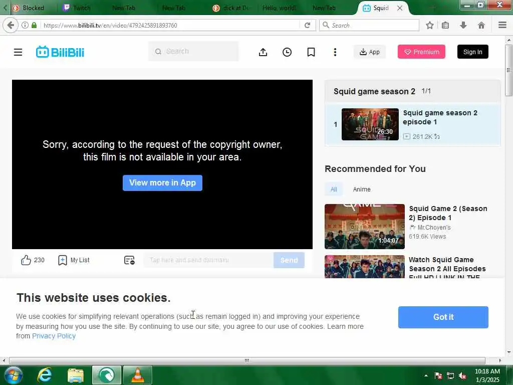The width and height of the screenshot is (513, 385).
Task: Click the Sign In button
Action: pos(473,52)
